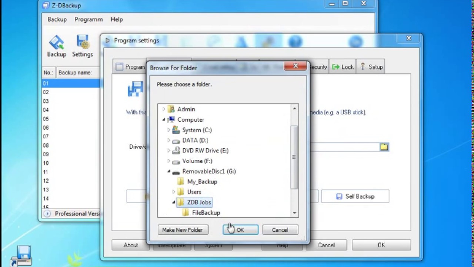Click About button in Program settings

pyautogui.click(x=131, y=245)
